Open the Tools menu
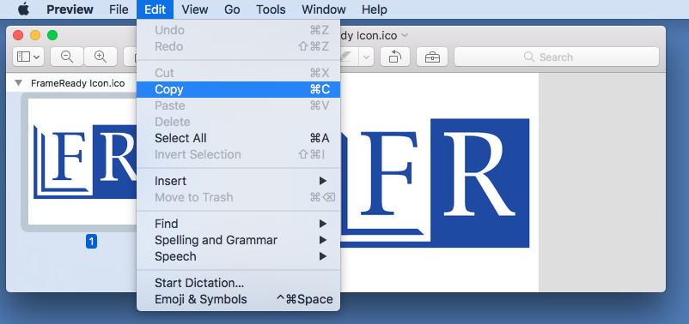The image size is (689, 324). [271, 9]
